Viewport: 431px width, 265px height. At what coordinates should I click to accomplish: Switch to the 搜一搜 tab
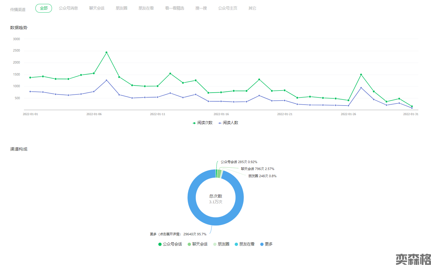point(201,8)
